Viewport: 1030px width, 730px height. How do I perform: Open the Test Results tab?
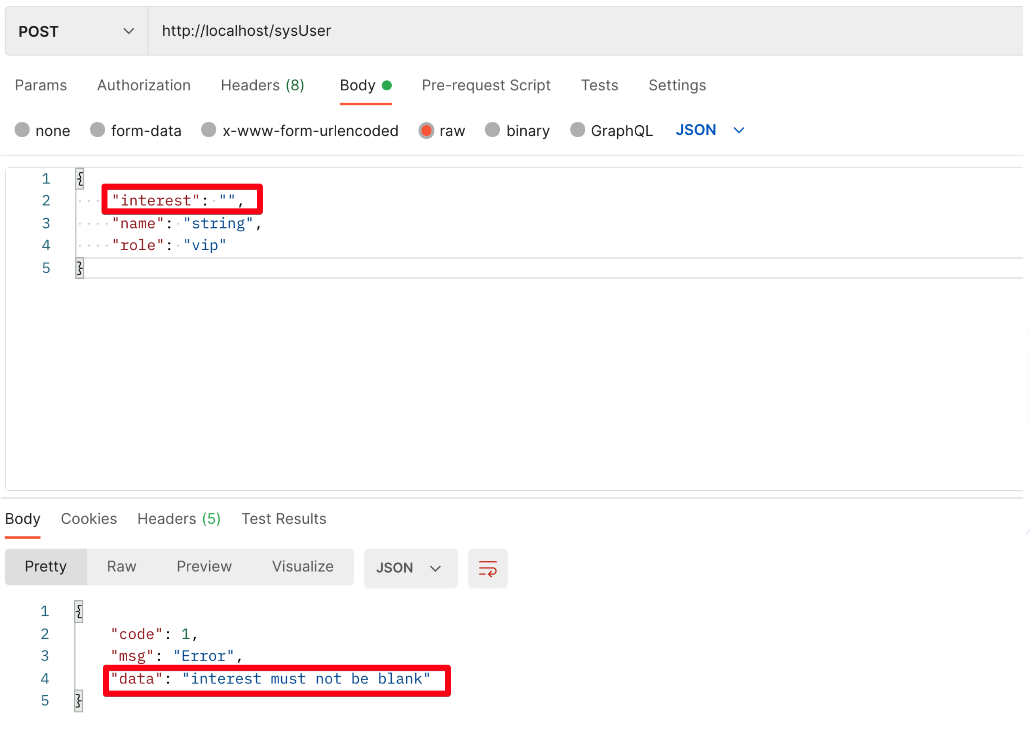tap(284, 519)
